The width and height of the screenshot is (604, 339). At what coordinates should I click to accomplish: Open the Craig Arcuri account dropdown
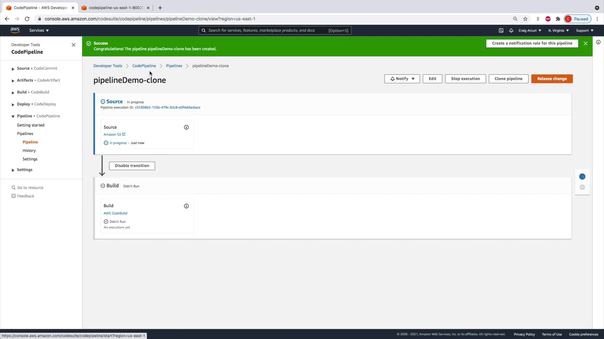point(530,30)
